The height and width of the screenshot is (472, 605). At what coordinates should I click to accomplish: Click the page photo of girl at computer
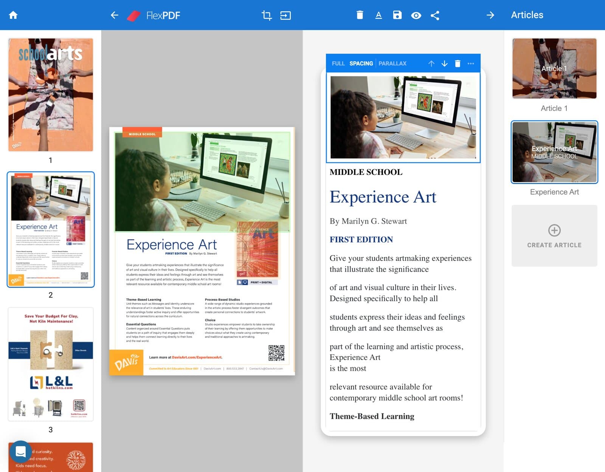point(202,181)
